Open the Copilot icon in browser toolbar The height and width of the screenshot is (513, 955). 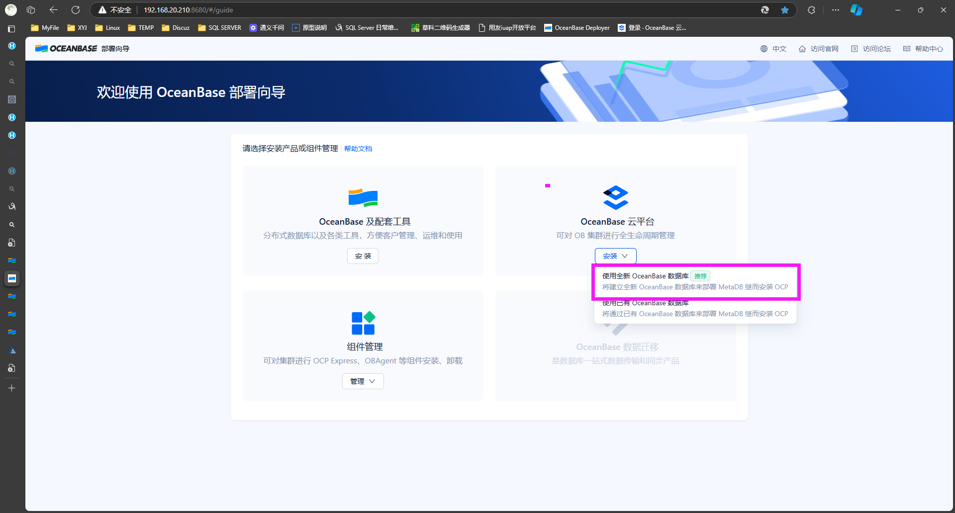pyautogui.click(x=856, y=10)
